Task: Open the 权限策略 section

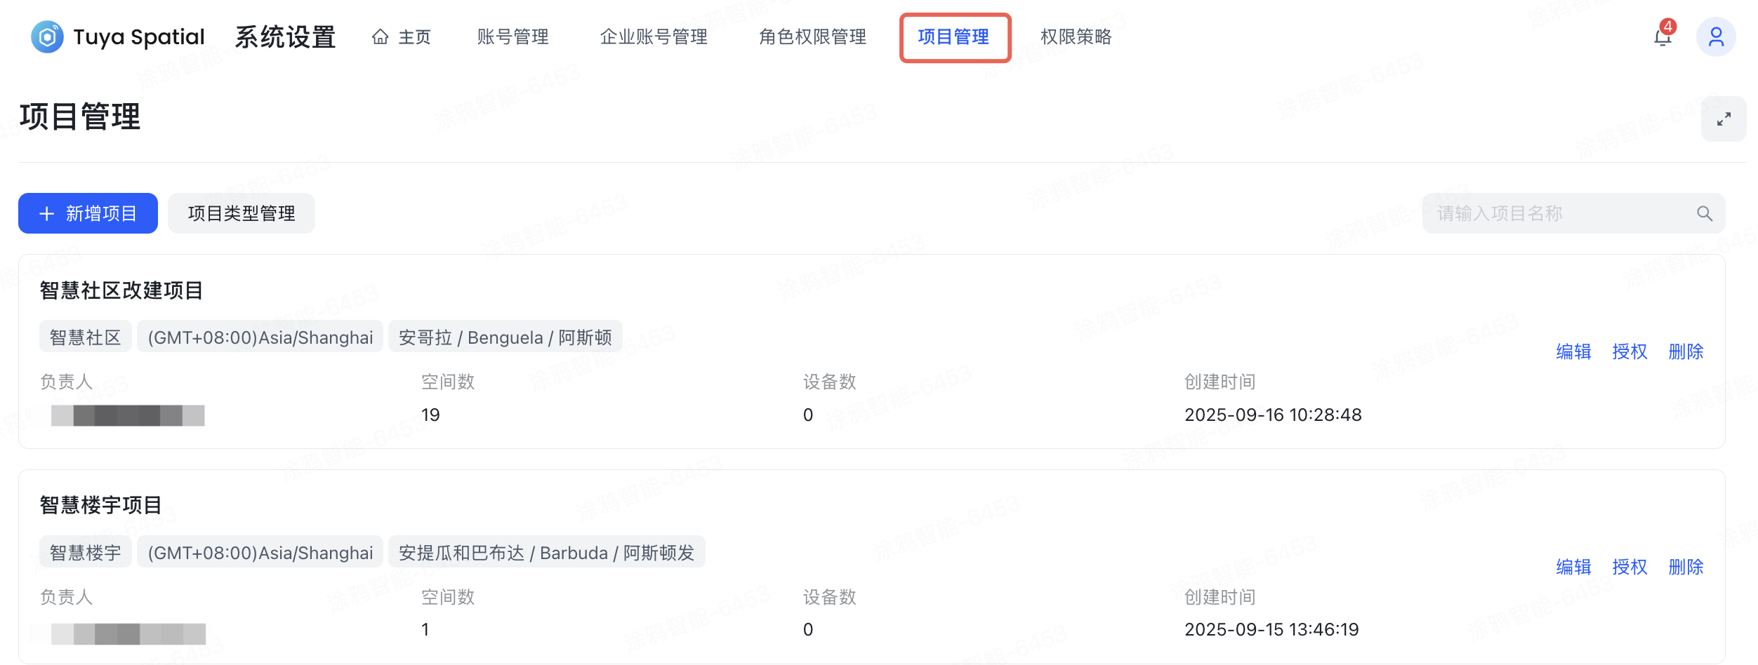Action: 1076,37
